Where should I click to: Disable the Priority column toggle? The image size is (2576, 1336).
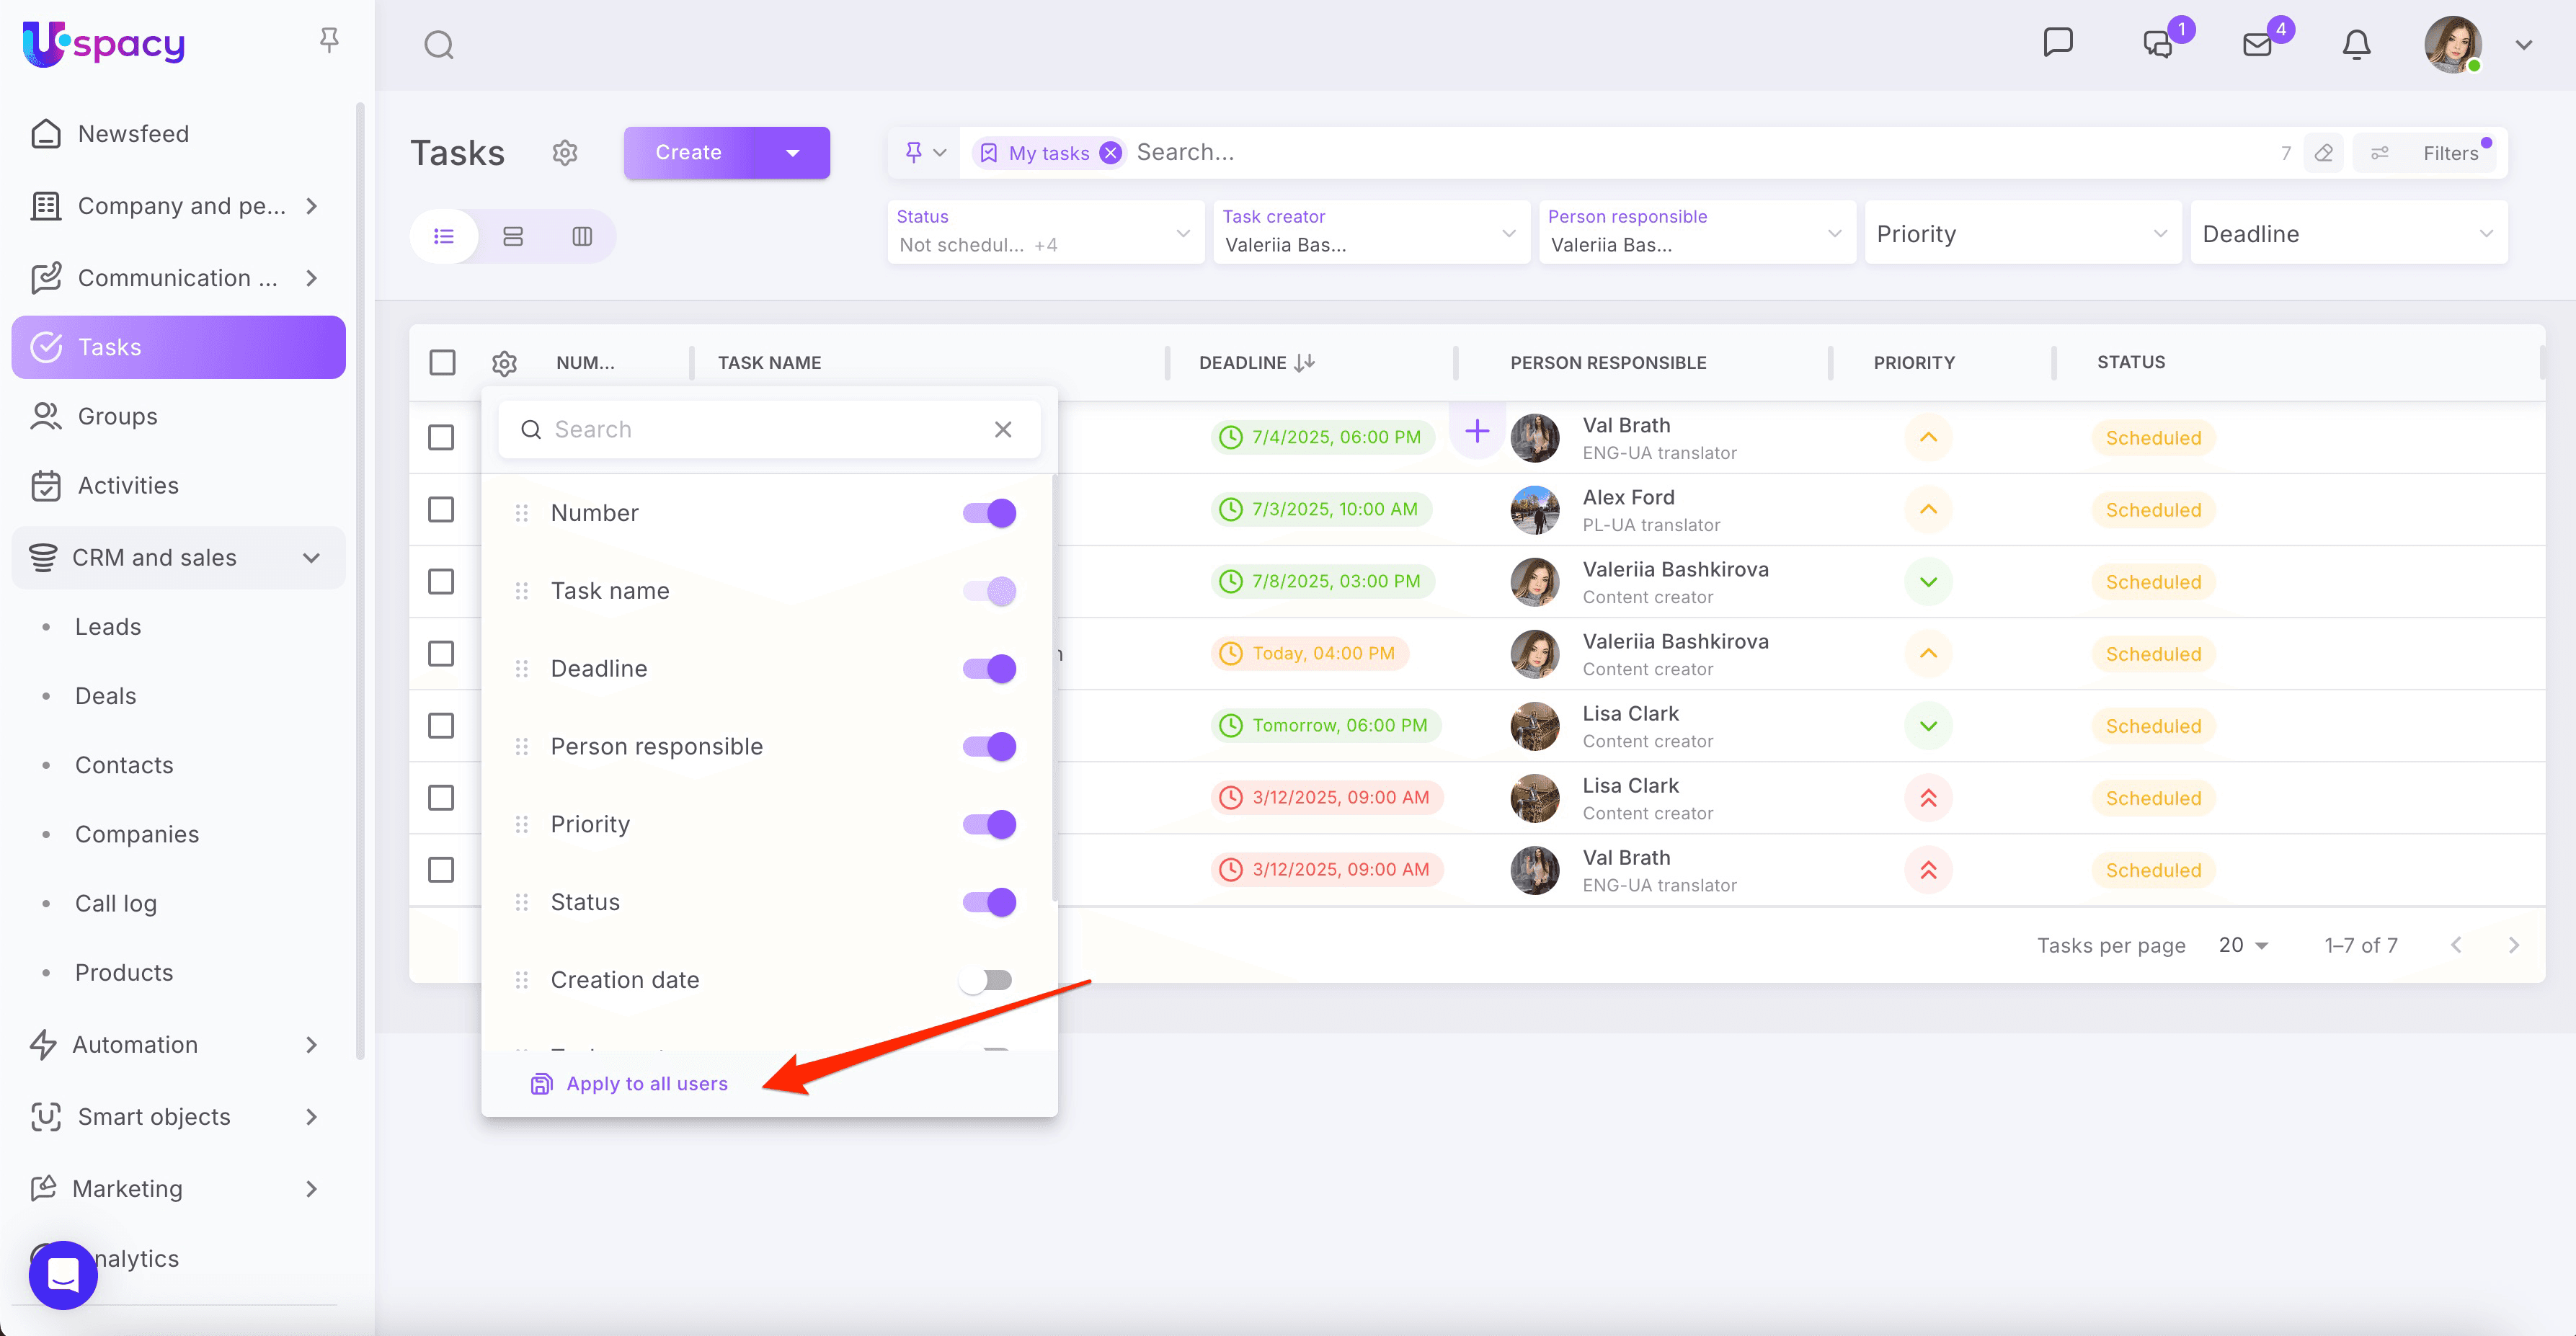pos(989,824)
